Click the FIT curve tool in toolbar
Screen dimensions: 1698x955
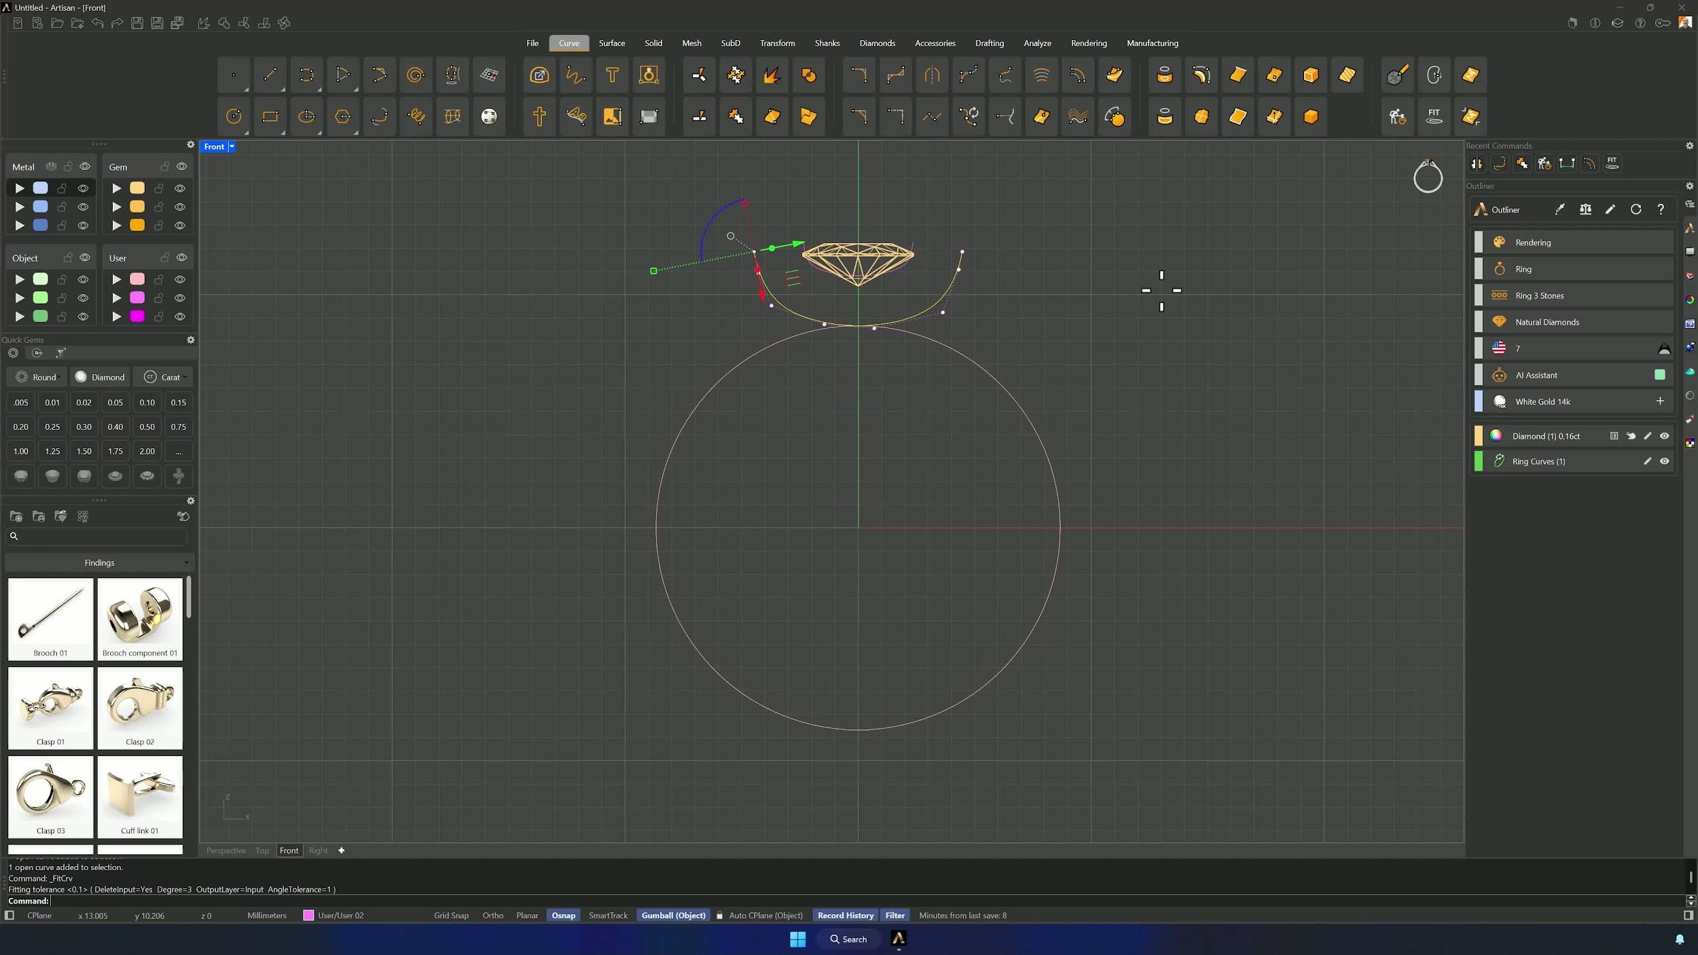coord(1434,116)
